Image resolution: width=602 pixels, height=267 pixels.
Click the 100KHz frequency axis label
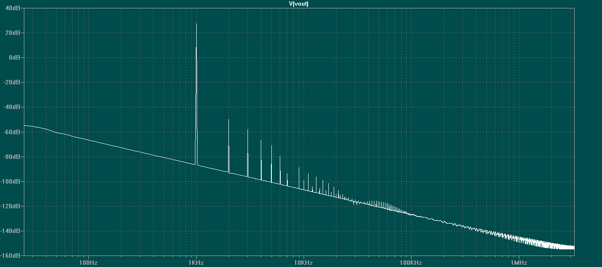411,263
